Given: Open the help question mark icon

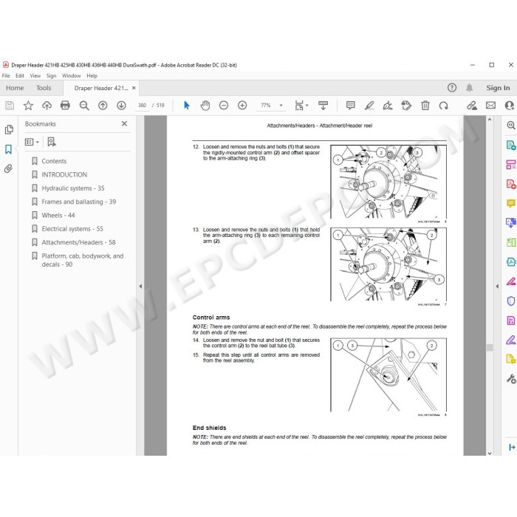Looking at the screenshot, I should click(452, 88).
